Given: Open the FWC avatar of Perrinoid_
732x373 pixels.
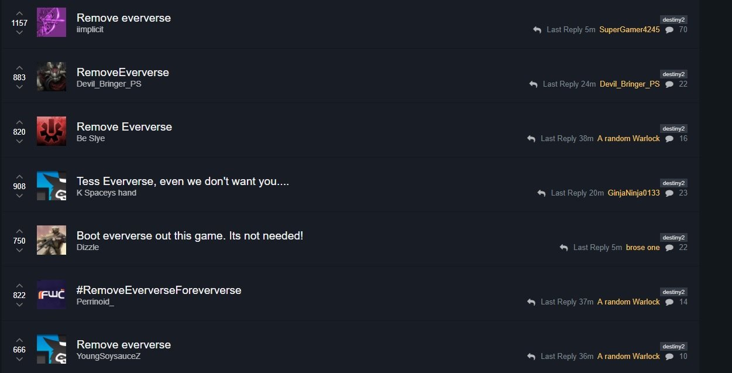Looking at the screenshot, I should (51, 295).
